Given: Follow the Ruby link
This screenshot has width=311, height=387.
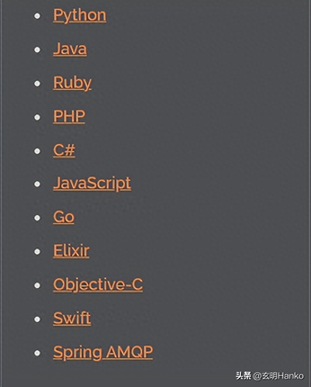Looking at the screenshot, I should pos(72,83).
